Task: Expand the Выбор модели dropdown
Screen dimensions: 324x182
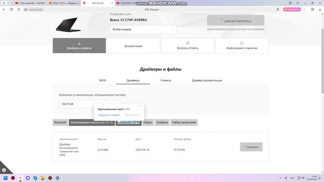Action: click(143, 29)
